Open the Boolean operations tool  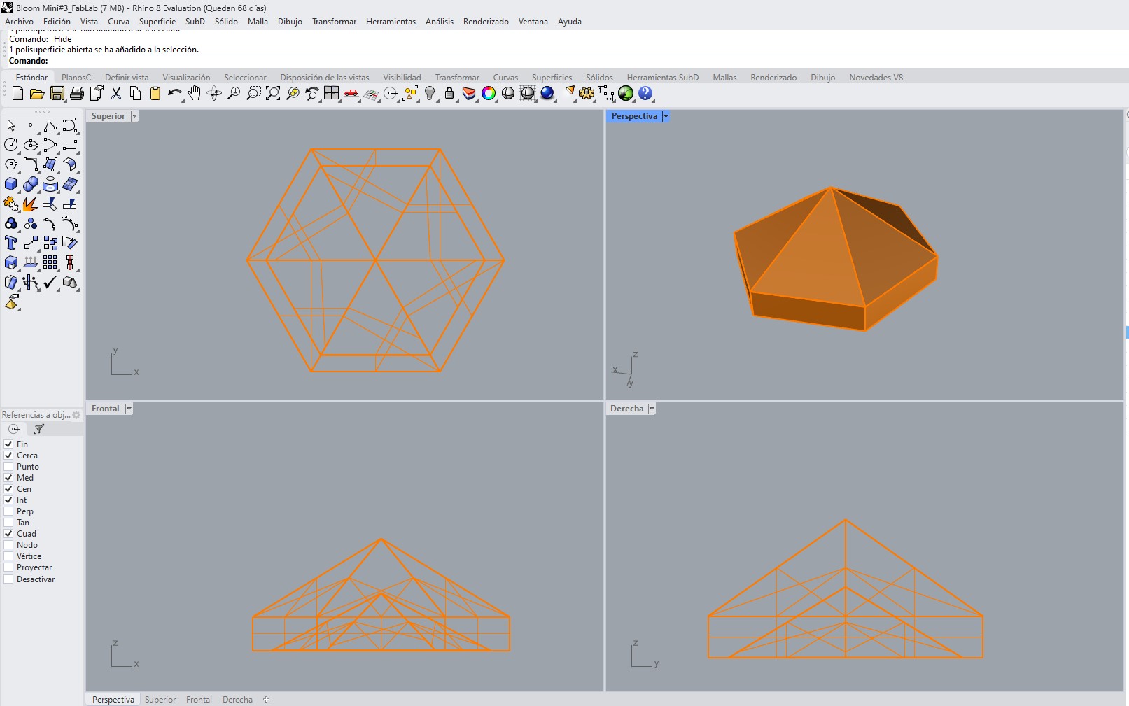[10, 204]
